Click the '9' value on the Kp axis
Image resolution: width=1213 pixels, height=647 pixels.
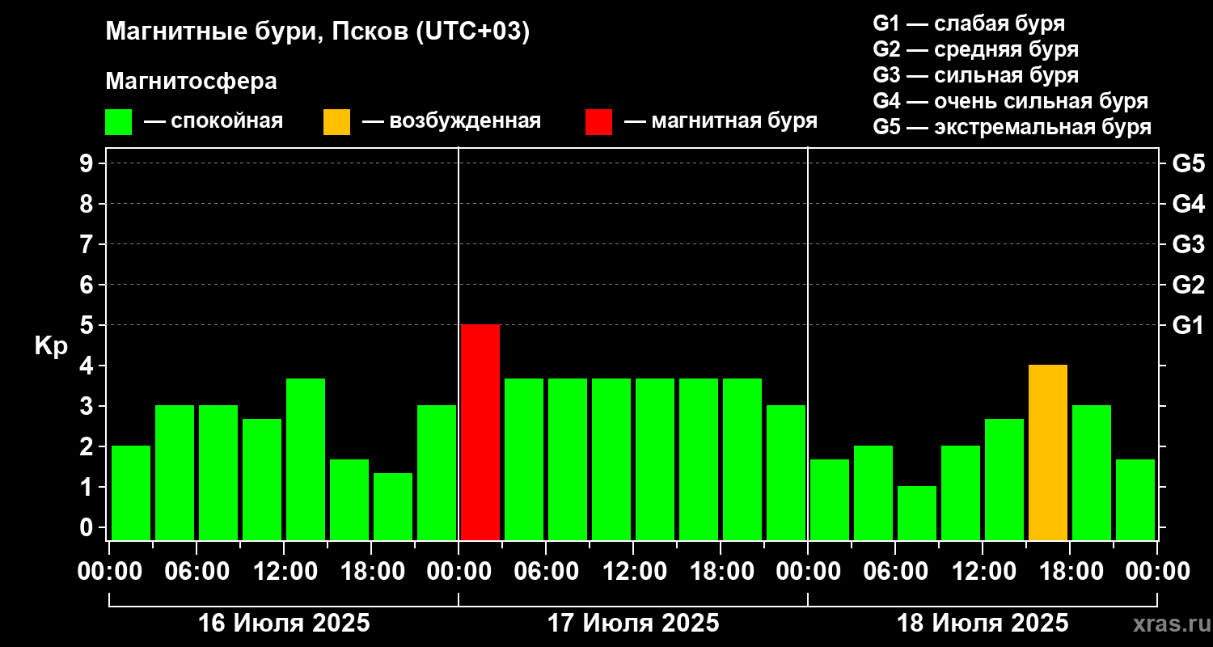point(88,163)
